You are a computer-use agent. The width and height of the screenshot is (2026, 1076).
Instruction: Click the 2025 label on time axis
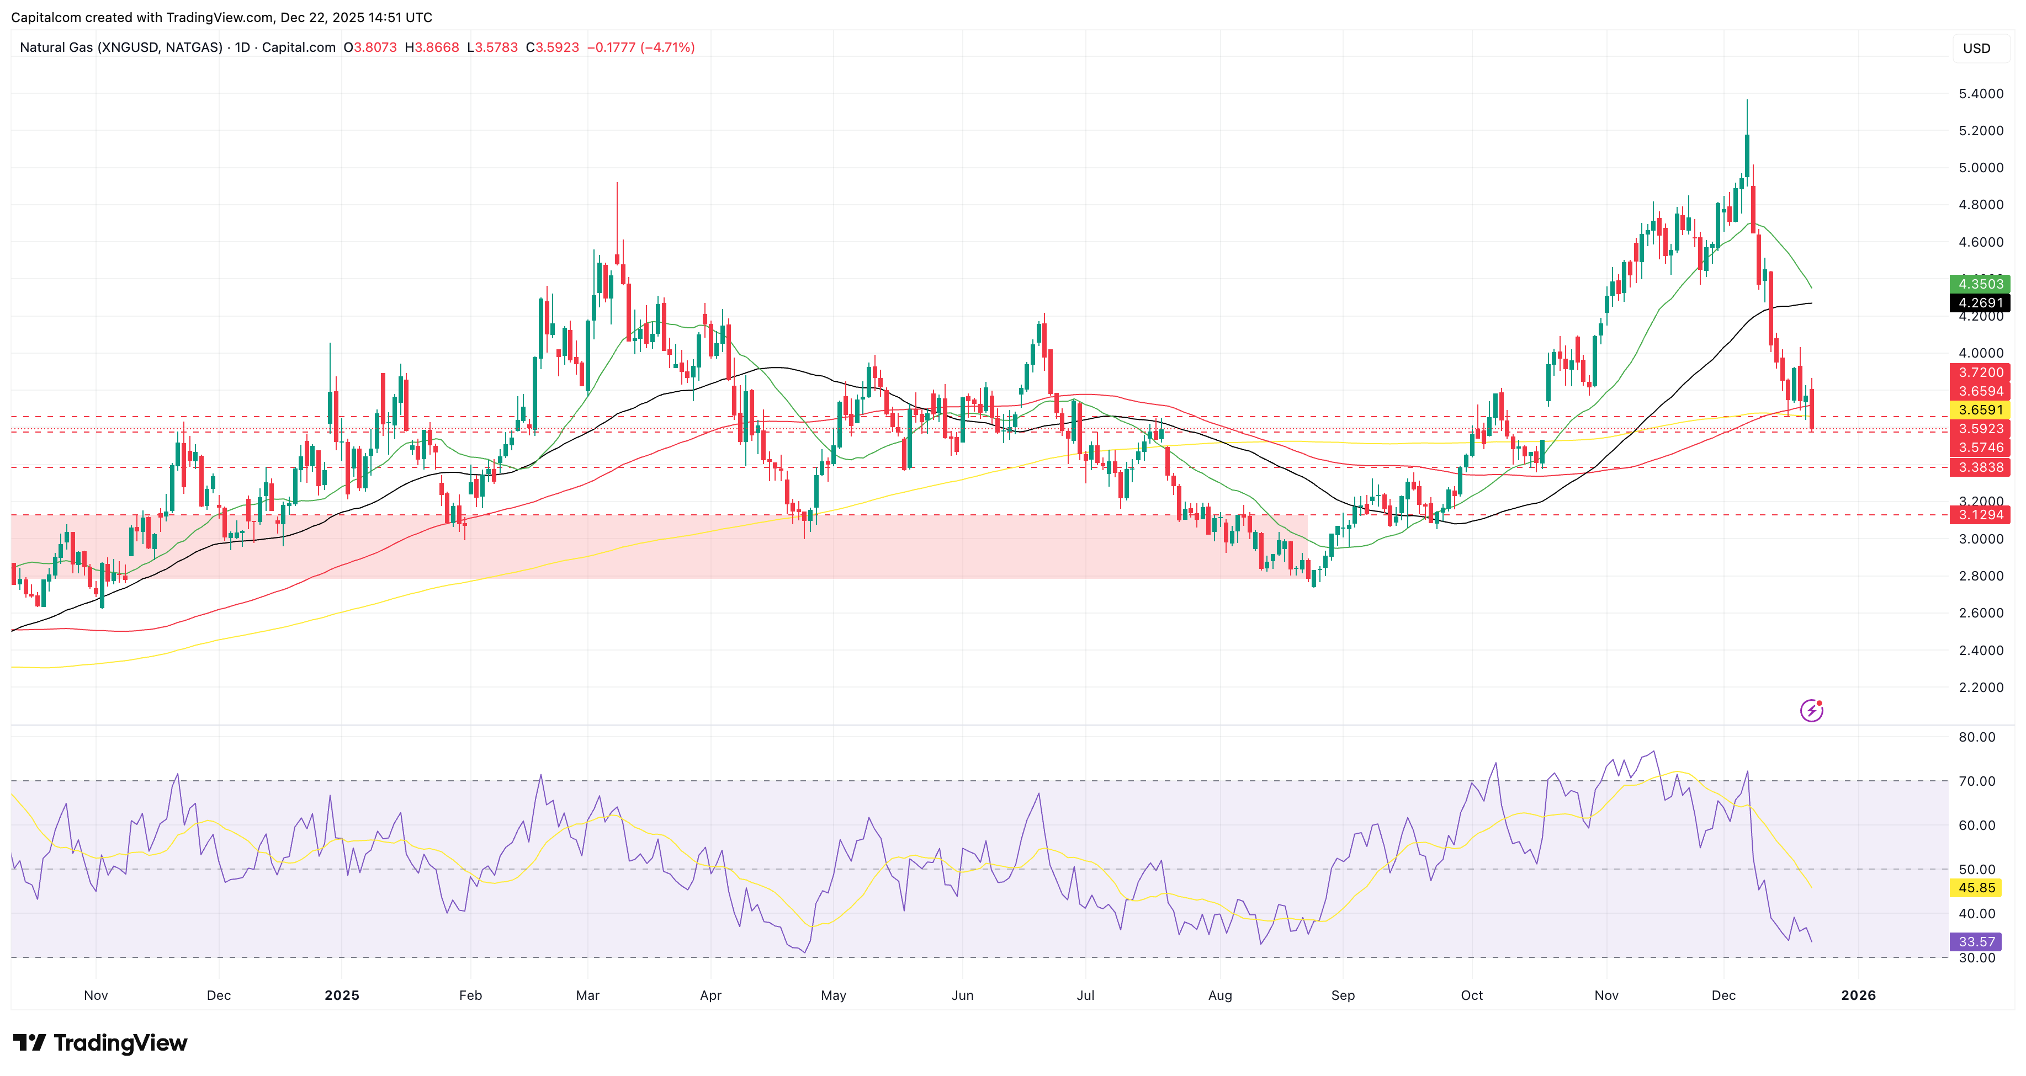click(x=341, y=995)
